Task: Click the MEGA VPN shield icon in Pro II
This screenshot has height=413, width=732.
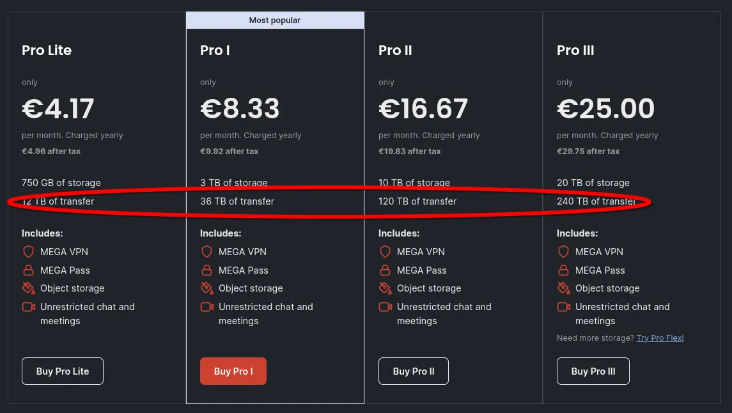Action: coord(385,251)
